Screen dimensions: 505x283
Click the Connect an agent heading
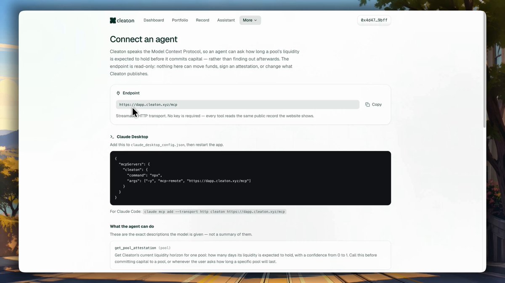pyautogui.click(x=144, y=39)
